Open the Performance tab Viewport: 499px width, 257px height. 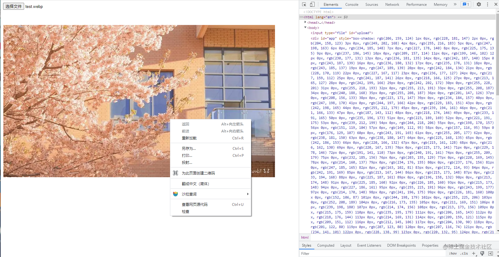(416, 5)
